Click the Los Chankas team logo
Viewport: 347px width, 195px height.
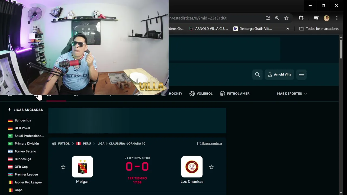[x=192, y=167]
